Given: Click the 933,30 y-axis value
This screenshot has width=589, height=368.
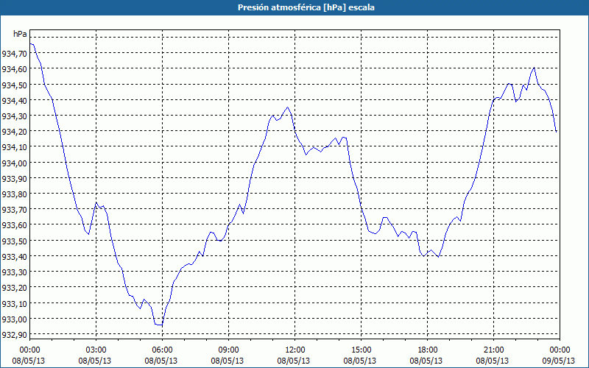Looking at the screenshot, I should coord(14,272).
